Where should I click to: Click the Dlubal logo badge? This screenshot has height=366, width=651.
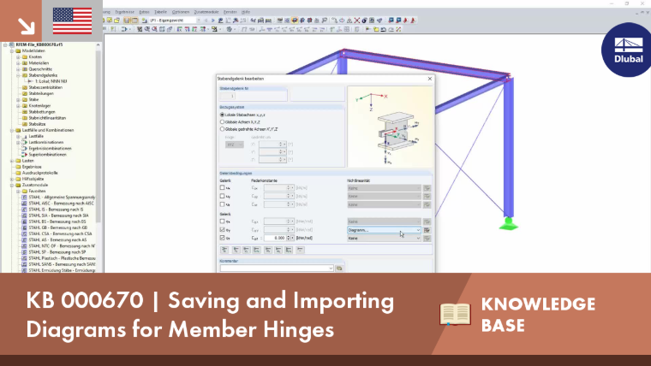point(628,50)
